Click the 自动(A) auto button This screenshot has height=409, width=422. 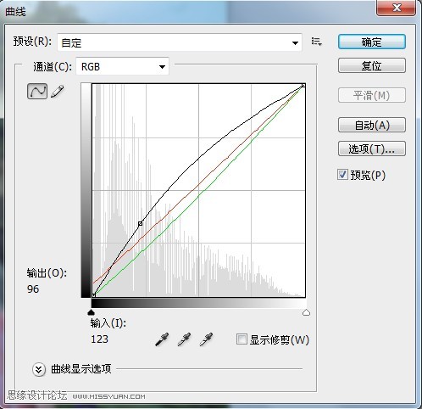pos(372,125)
